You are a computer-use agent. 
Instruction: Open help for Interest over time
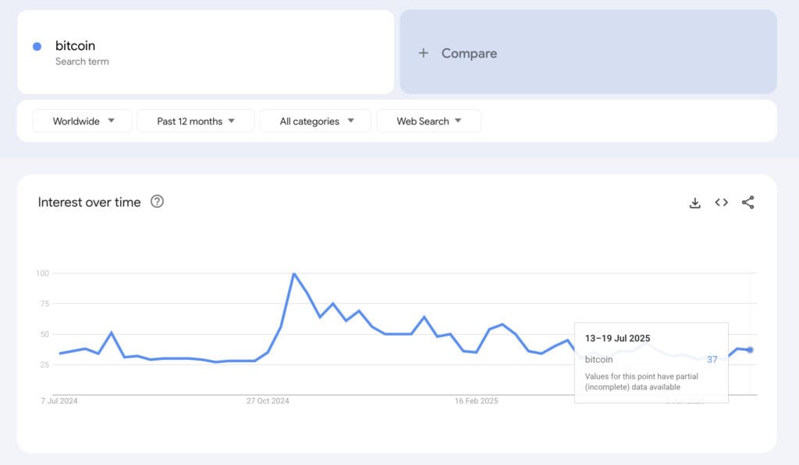pyautogui.click(x=157, y=202)
